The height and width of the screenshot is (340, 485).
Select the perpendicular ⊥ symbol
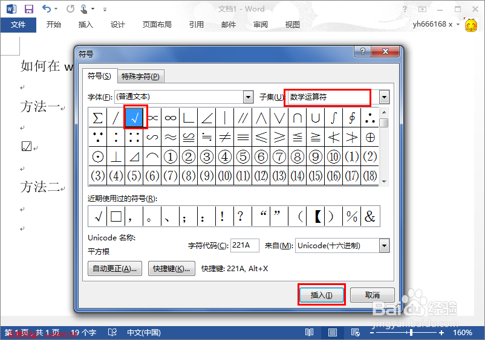[116, 156]
